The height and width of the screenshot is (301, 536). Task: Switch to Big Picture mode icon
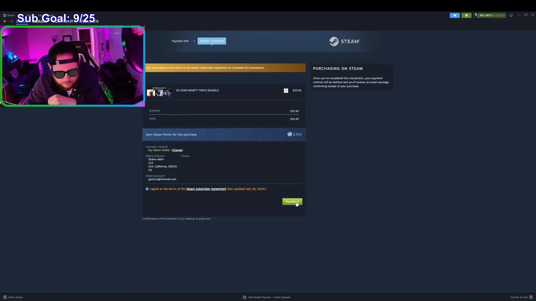click(x=511, y=15)
